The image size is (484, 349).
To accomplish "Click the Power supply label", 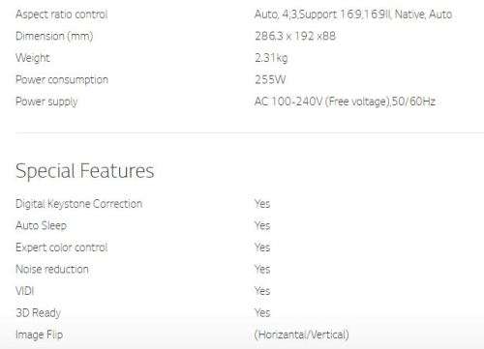I will 46,102.
